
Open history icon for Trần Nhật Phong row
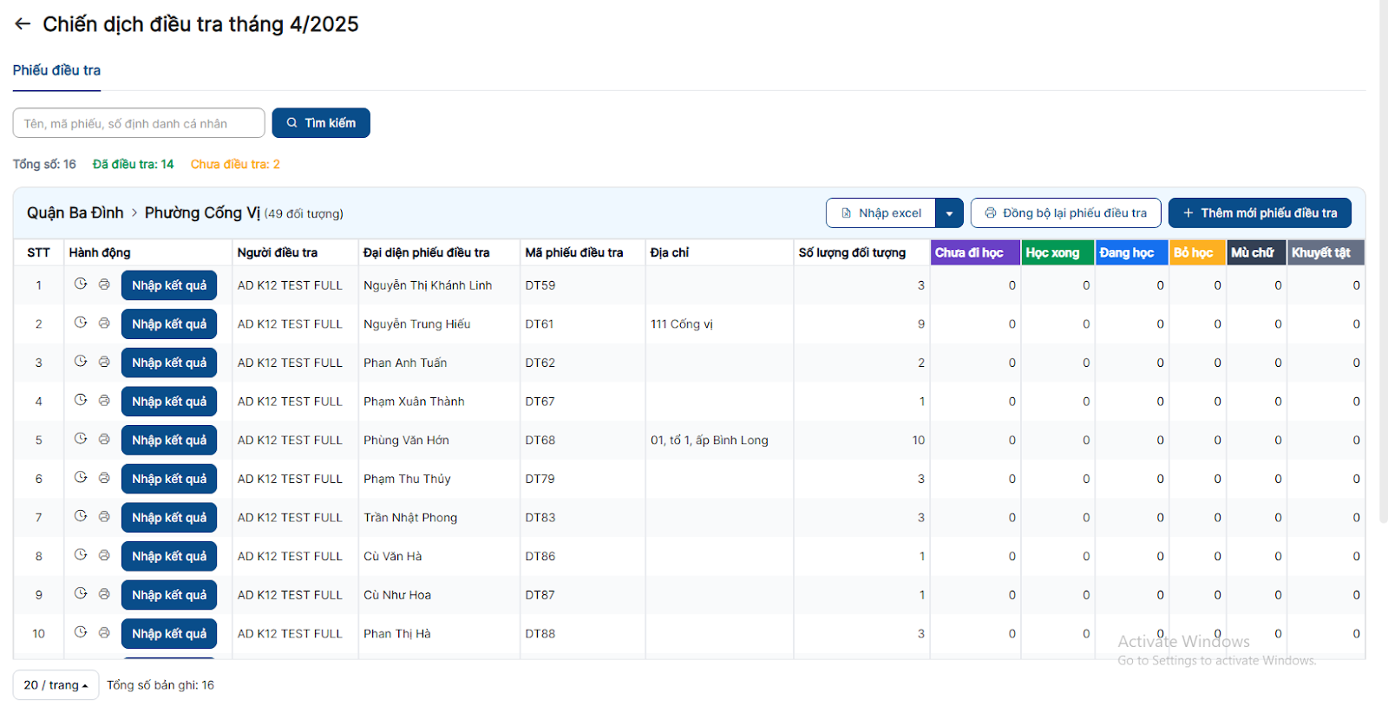[x=81, y=516]
